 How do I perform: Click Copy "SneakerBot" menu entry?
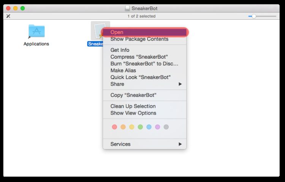coord(133,95)
